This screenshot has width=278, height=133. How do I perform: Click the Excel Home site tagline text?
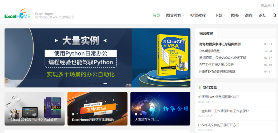click(56, 15)
